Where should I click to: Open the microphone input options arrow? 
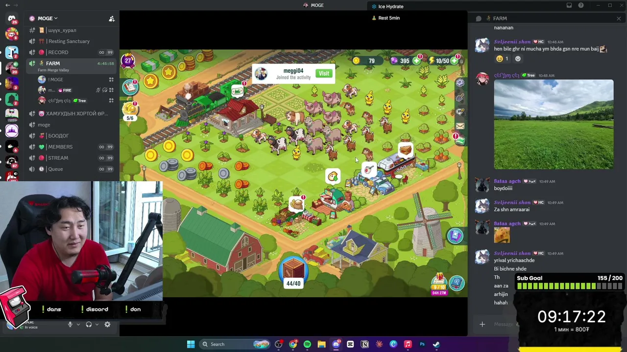coord(78,324)
